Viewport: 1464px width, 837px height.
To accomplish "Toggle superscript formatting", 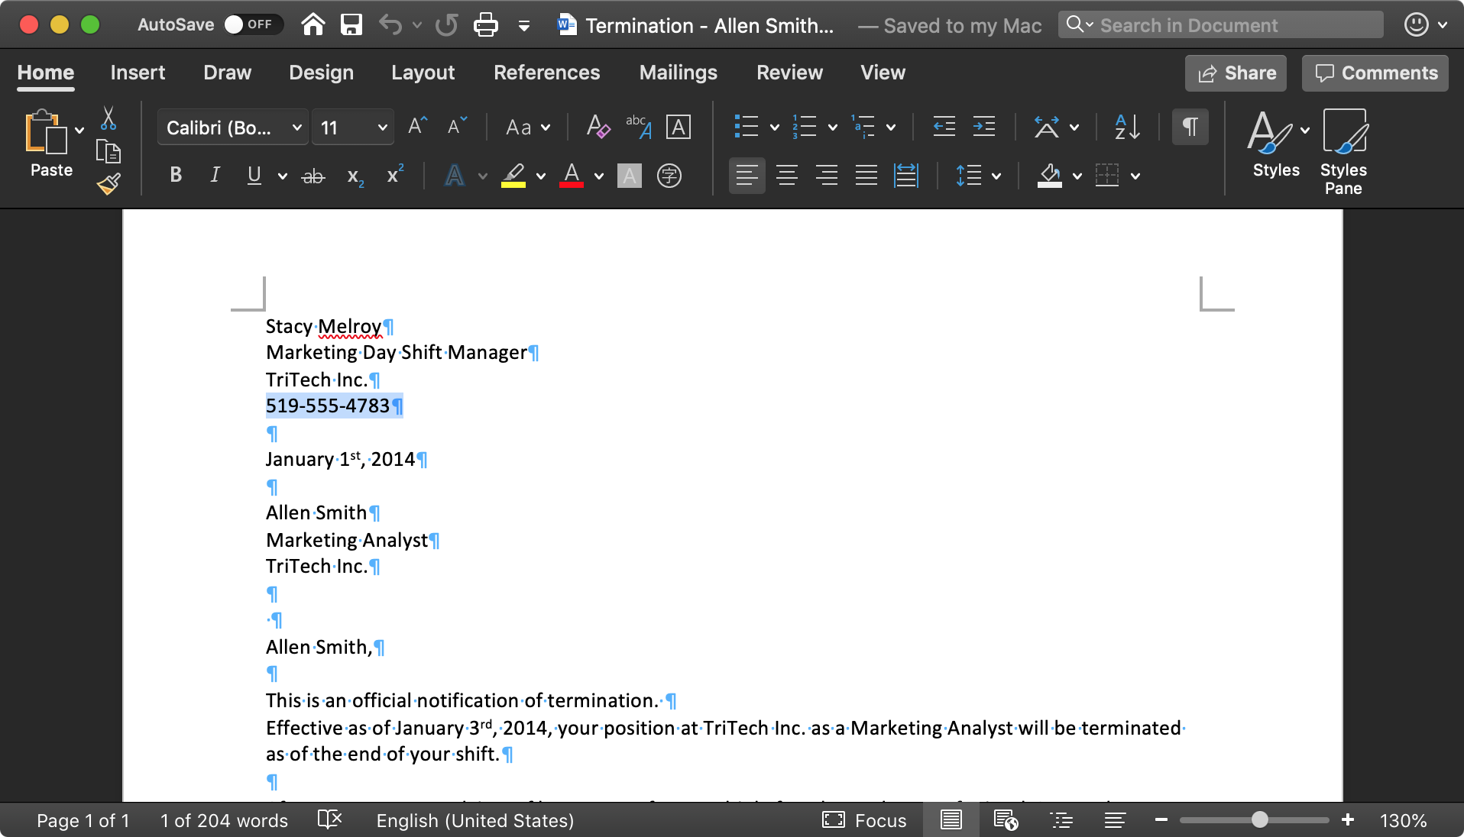I will coord(395,175).
